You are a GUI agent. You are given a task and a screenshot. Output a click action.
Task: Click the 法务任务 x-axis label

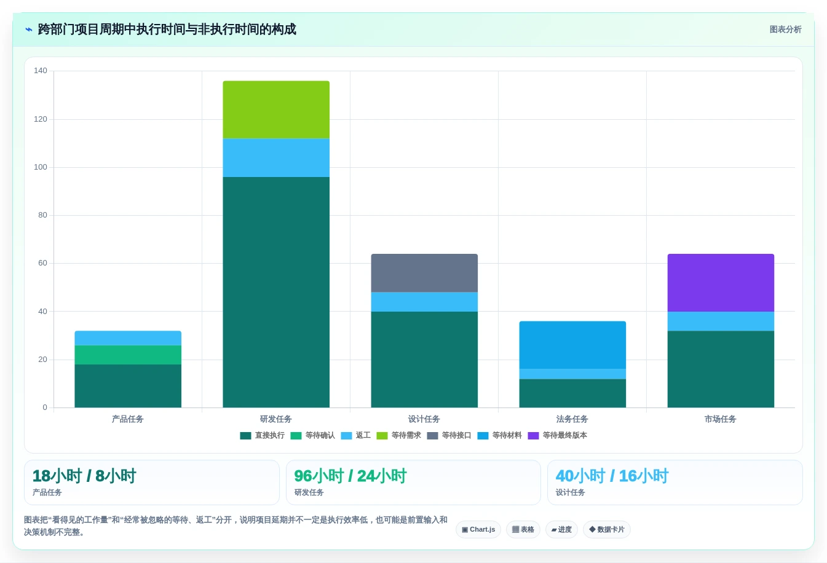(572, 419)
